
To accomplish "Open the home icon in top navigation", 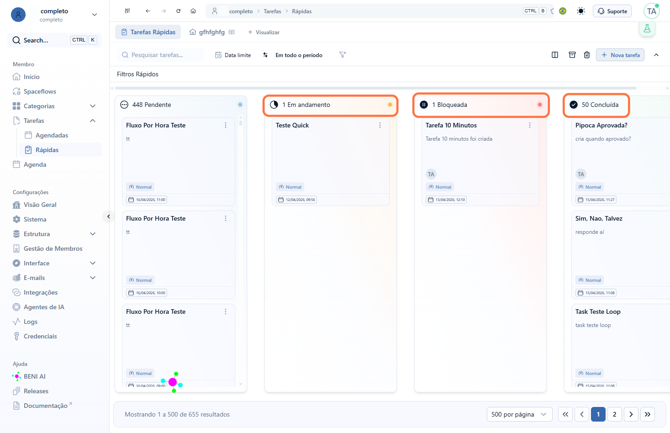I will coord(193,11).
